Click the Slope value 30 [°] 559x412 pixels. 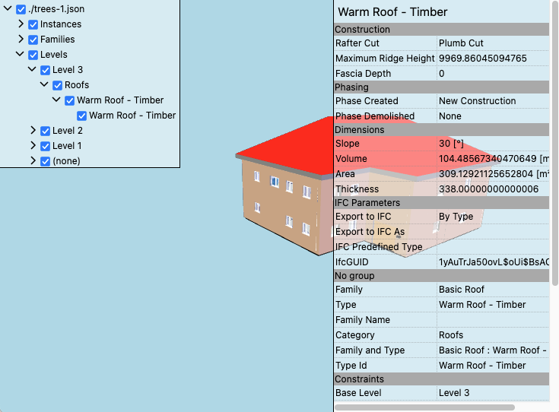(451, 144)
